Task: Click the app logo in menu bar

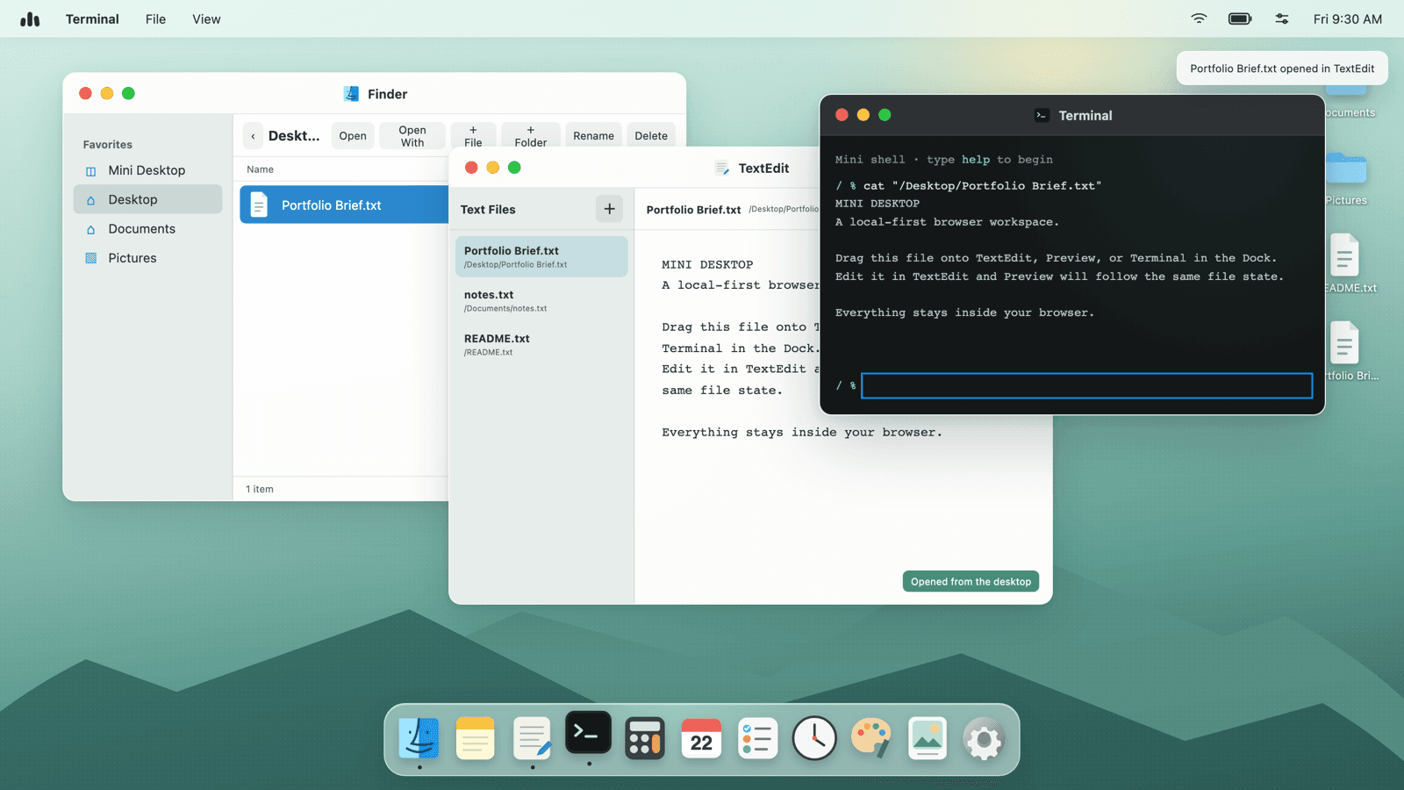Action: coord(30,18)
